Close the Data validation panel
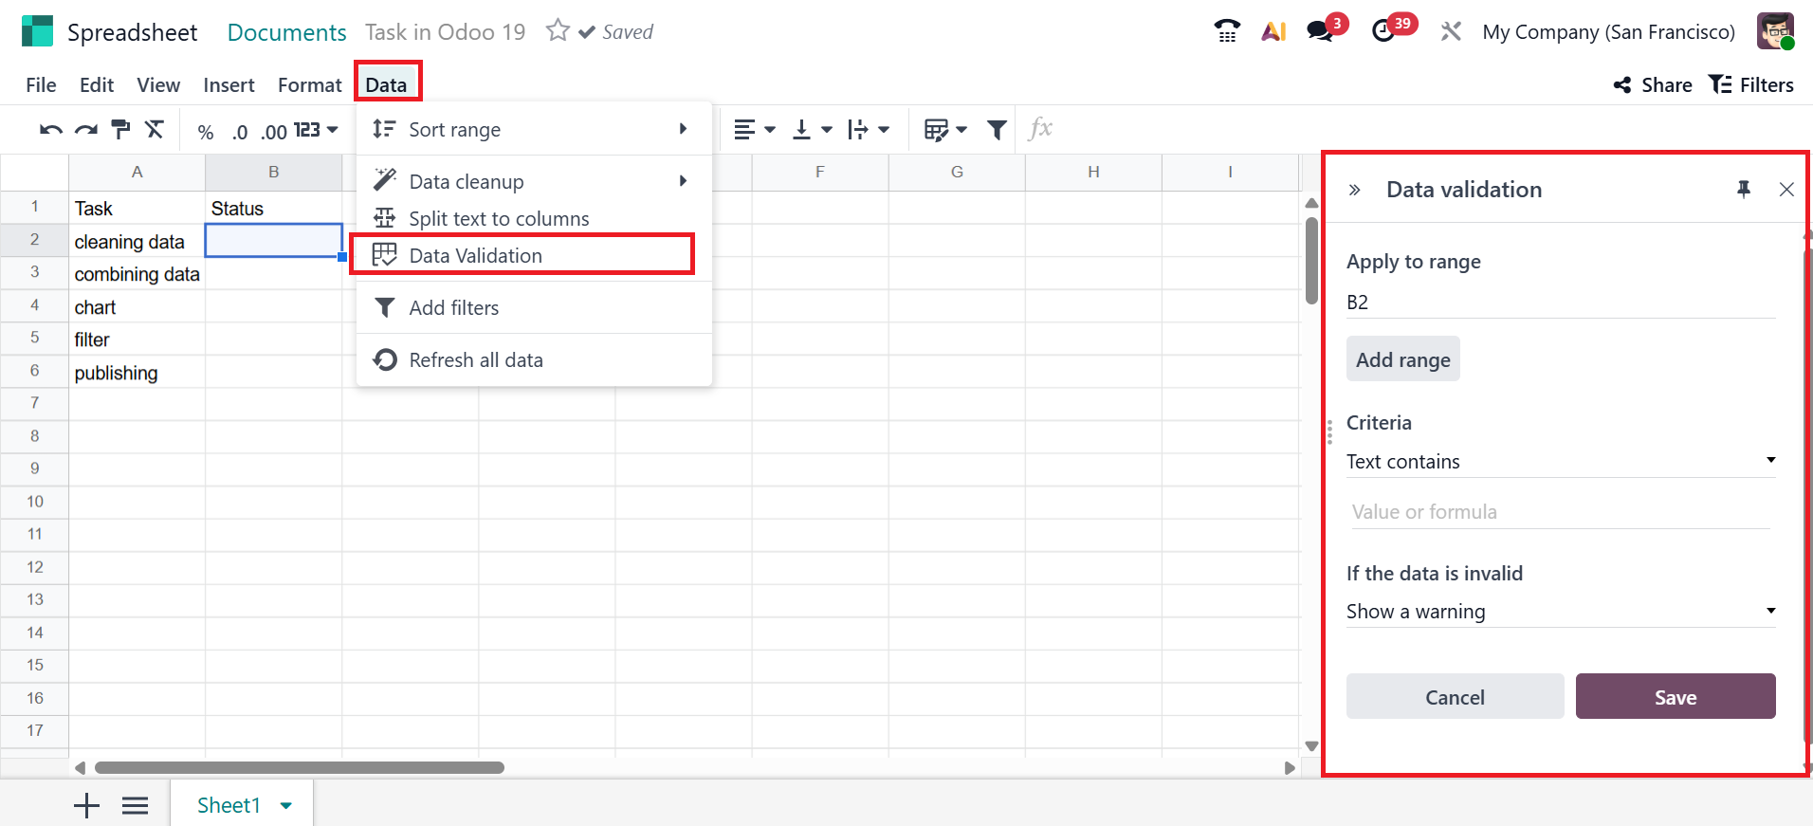 (x=1786, y=190)
